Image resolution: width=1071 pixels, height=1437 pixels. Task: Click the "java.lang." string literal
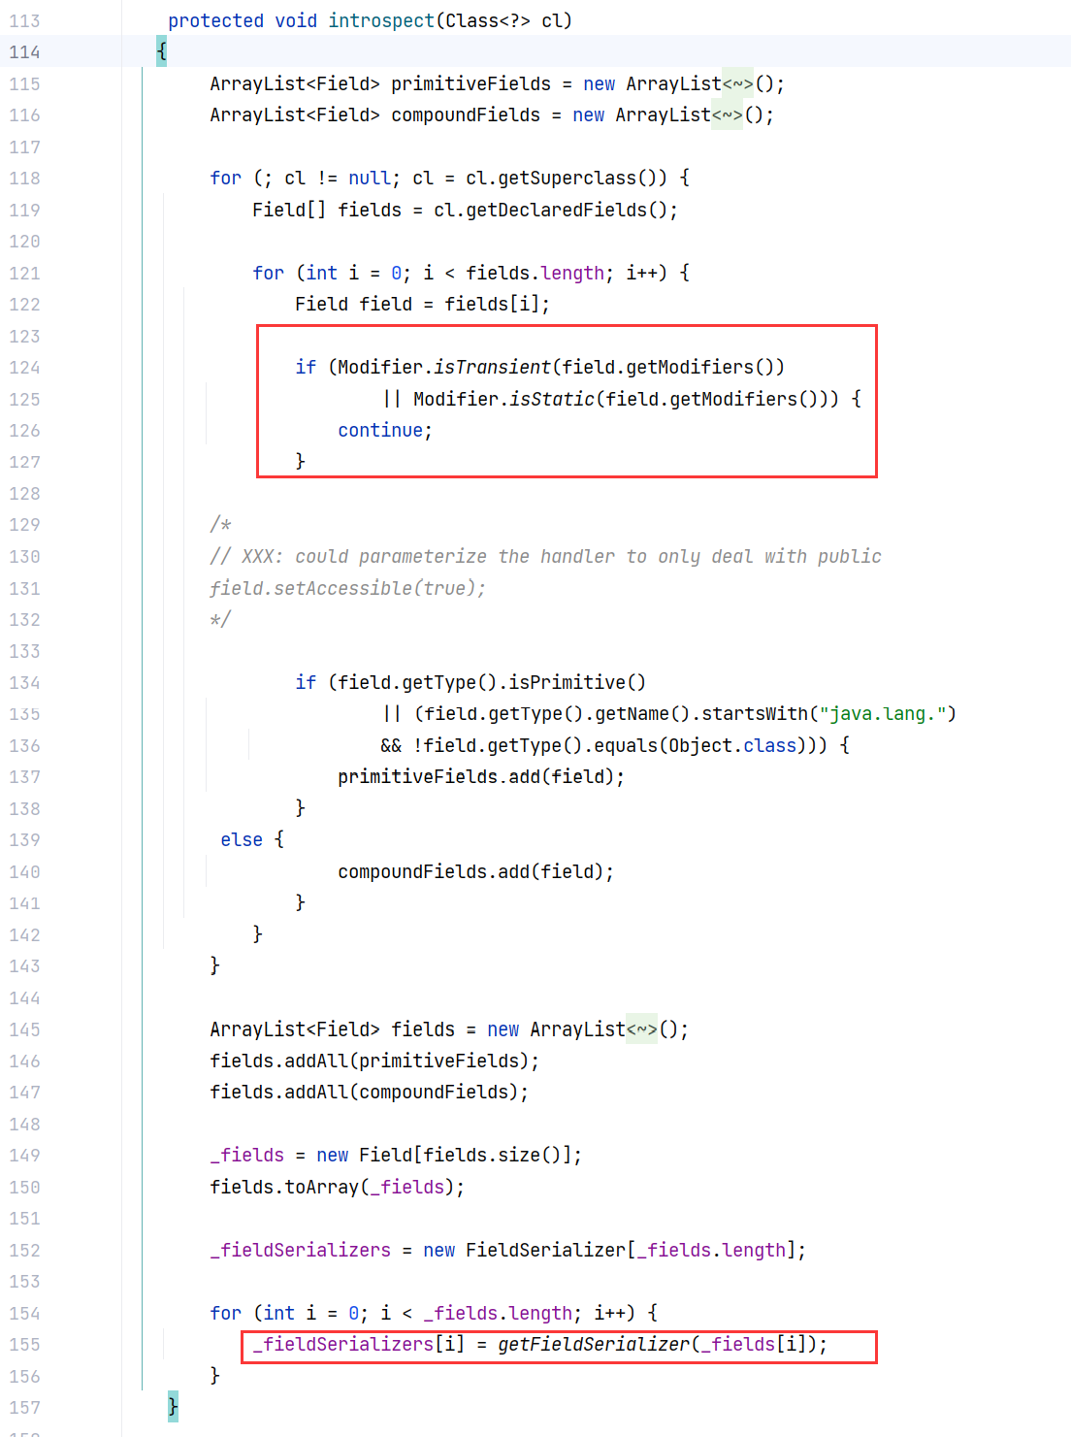click(x=882, y=714)
